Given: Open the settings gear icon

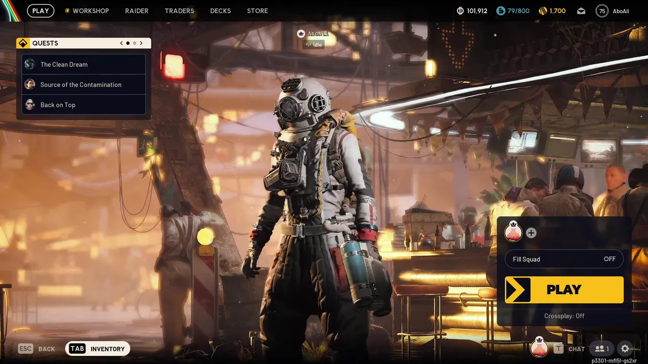Looking at the screenshot, I should (625, 349).
